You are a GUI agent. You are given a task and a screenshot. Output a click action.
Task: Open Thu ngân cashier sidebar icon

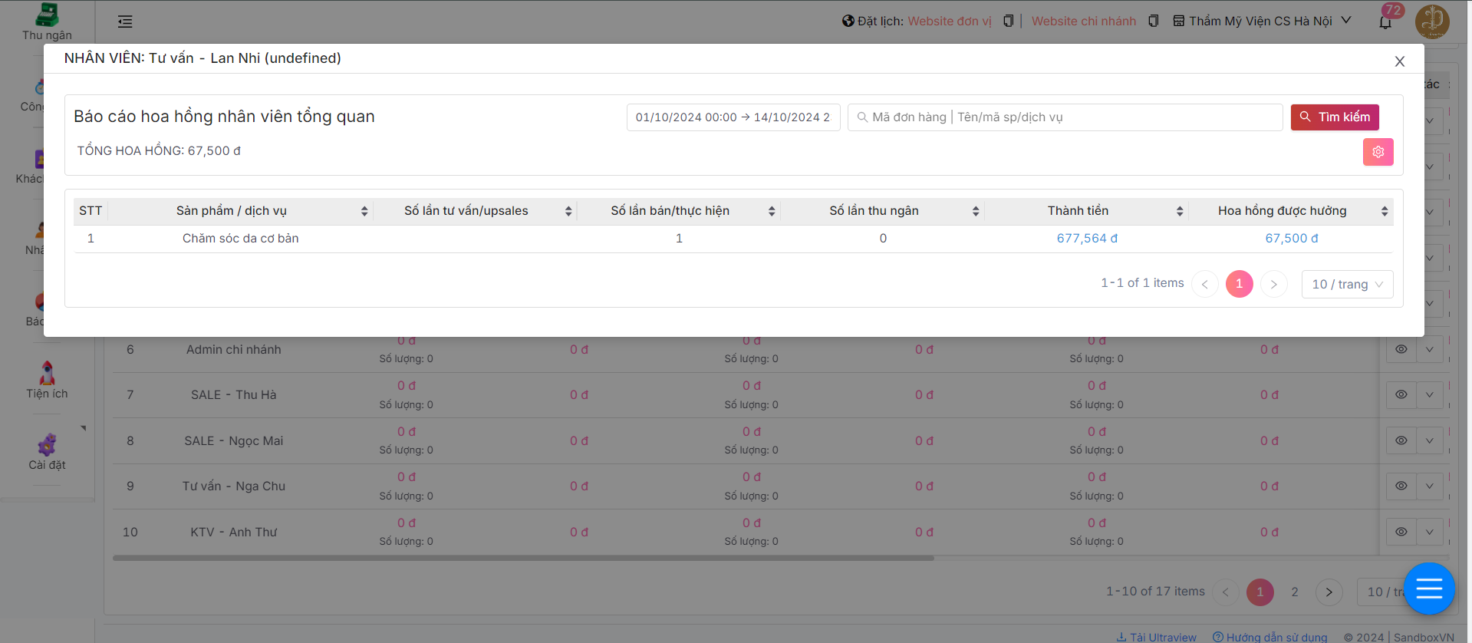click(x=47, y=21)
